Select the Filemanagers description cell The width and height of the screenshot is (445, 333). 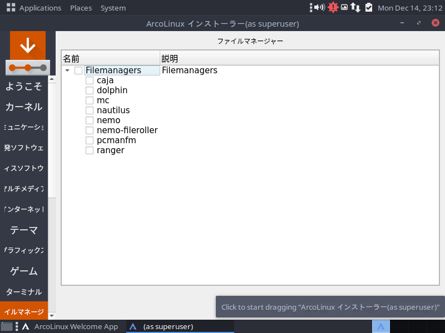click(190, 70)
